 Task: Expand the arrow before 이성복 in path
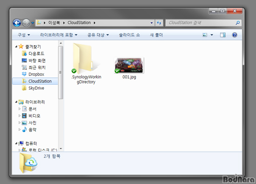pyautogui.click(x=44, y=23)
